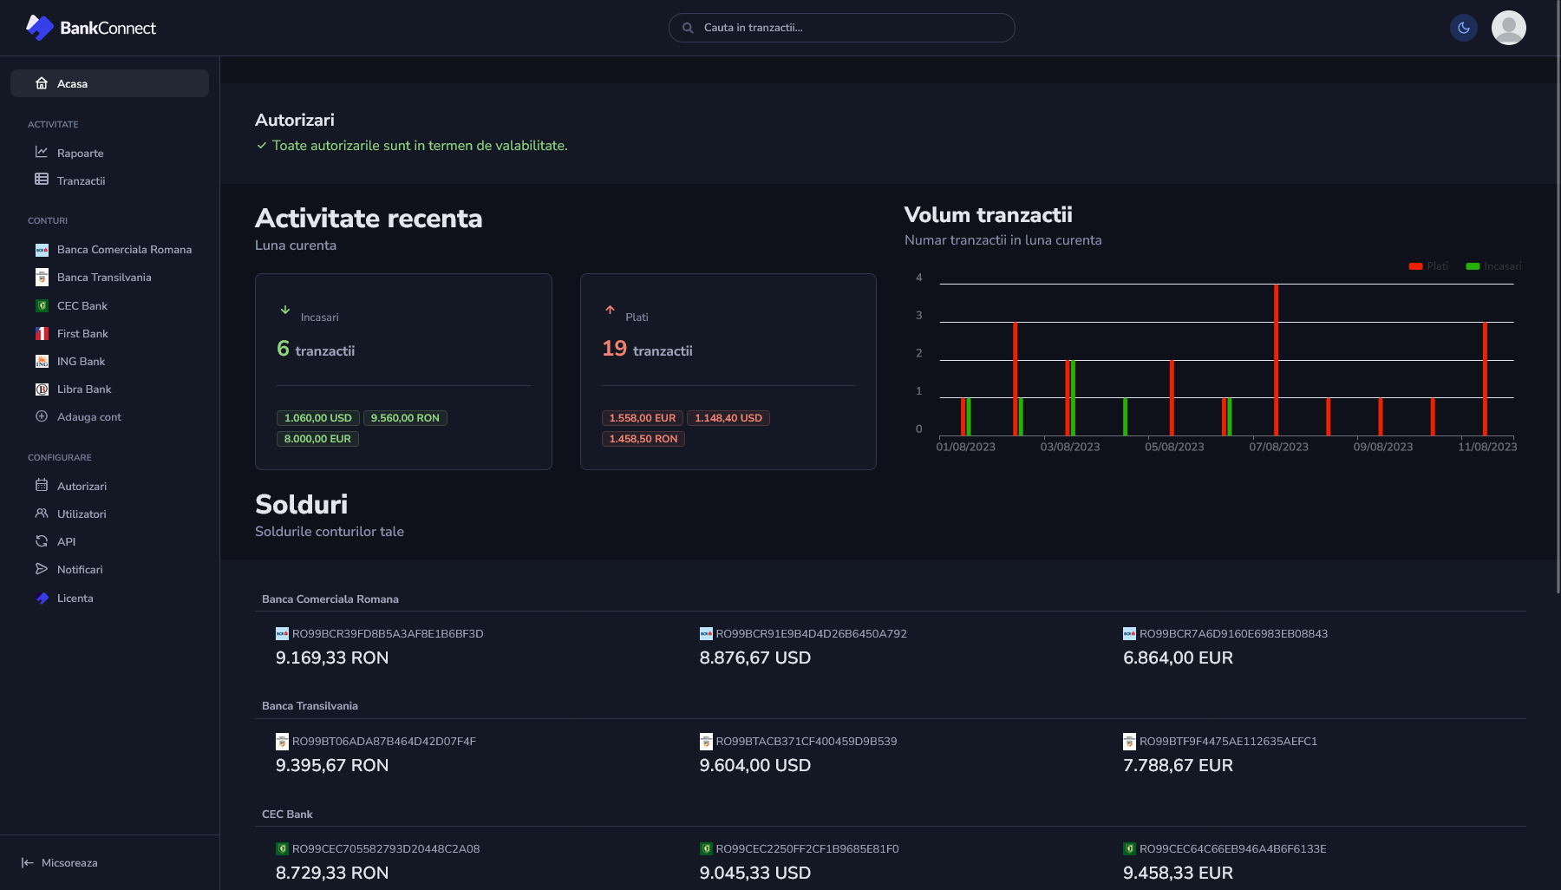1561x890 pixels.
Task: Click the Autorizari calendar icon
Action: pyautogui.click(x=42, y=485)
